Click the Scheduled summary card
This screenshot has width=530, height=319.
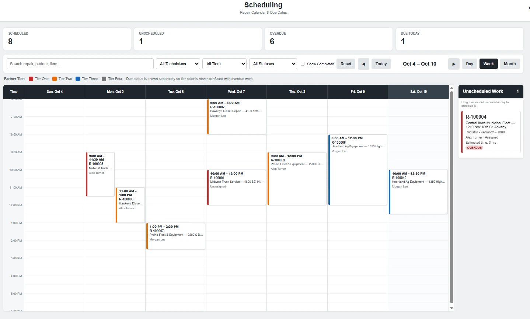(67, 39)
